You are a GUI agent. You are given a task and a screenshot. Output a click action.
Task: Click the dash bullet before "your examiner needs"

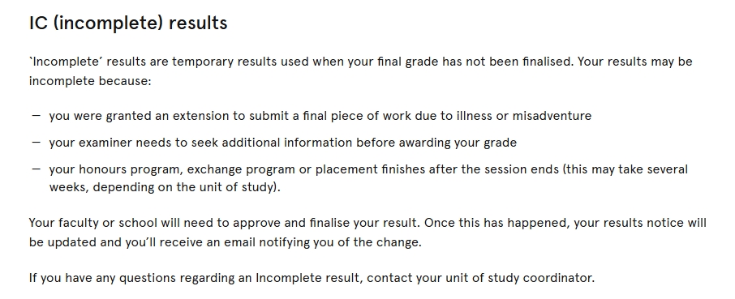click(36, 142)
